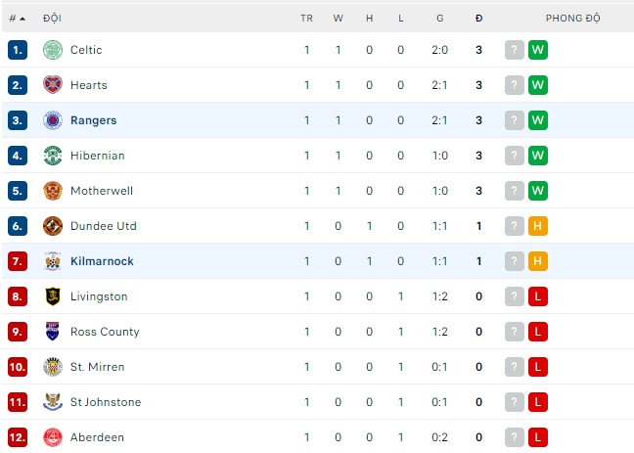Sort table by rank using # arrow
The image size is (634, 453).
(x=18, y=19)
